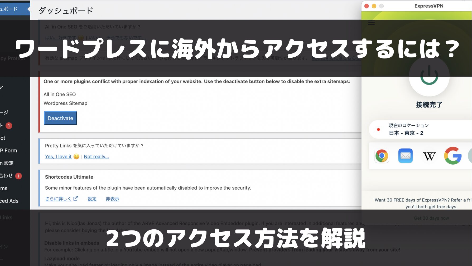Open the Chrome shortcut in ExpressVPN
This screenshot has width=472, height=266.
coord(382,156)
